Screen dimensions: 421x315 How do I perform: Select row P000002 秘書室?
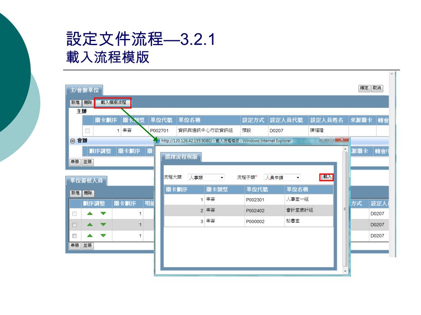[249, 221]
